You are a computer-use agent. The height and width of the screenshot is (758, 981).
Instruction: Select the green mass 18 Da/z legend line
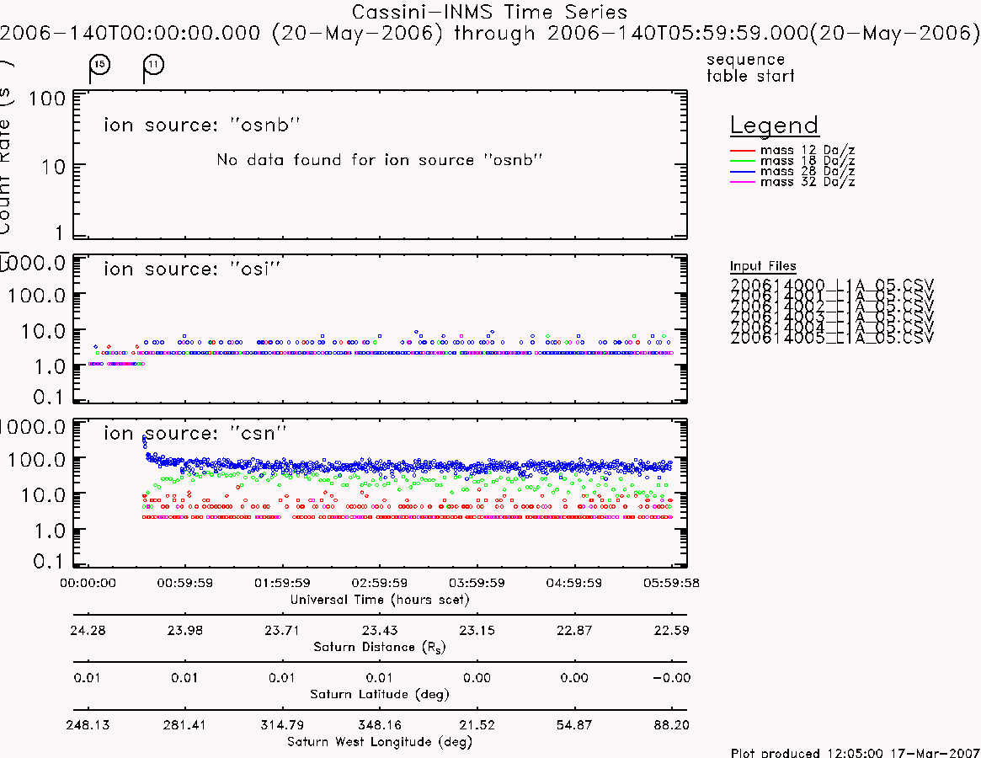743,161
